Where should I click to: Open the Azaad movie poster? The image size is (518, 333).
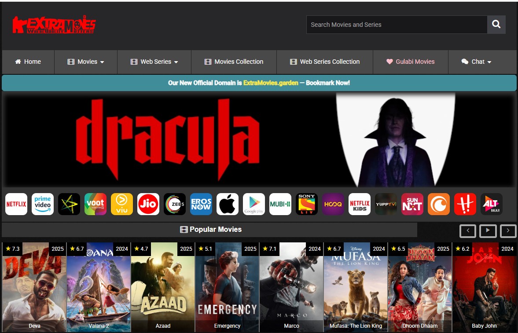tap(163, 287)
